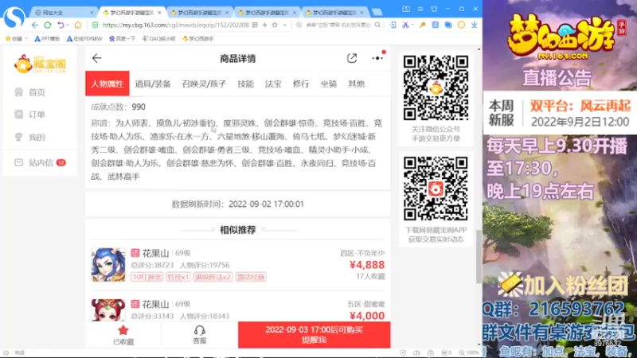Click the new tab button
The height and width of the screenshot is (358, 637).
377,13
